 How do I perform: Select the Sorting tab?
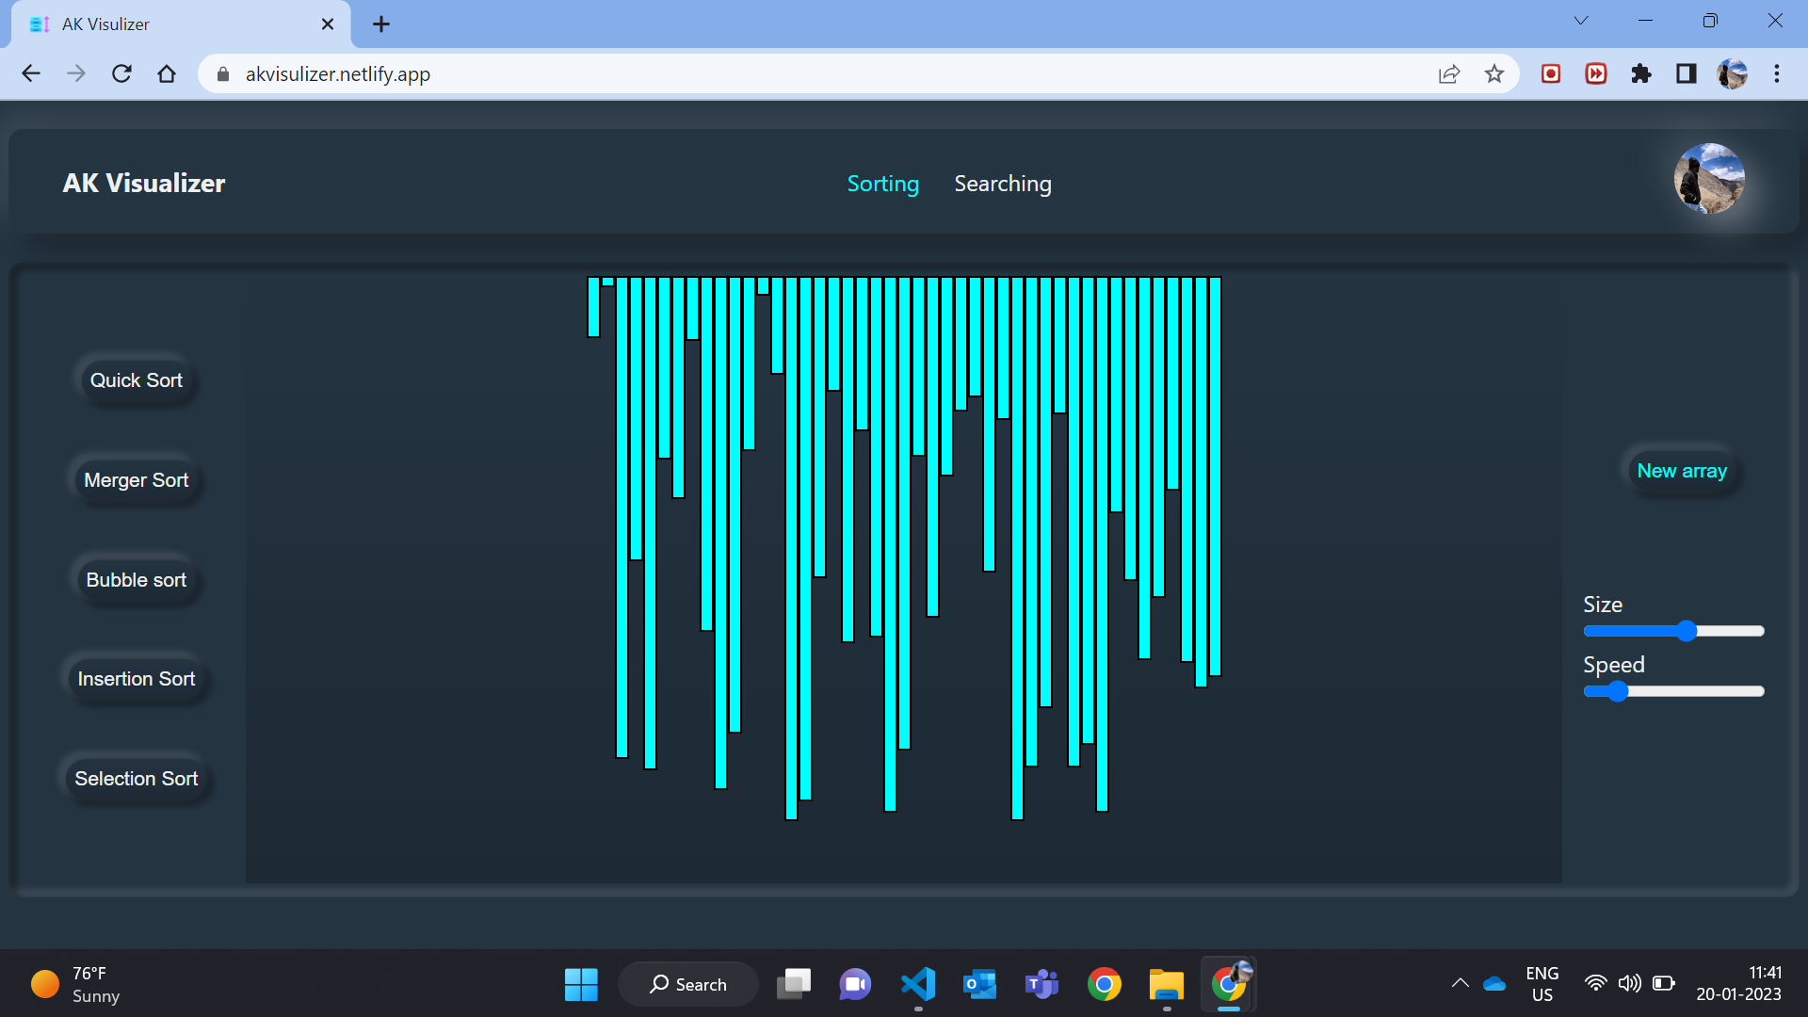[882, 184]
